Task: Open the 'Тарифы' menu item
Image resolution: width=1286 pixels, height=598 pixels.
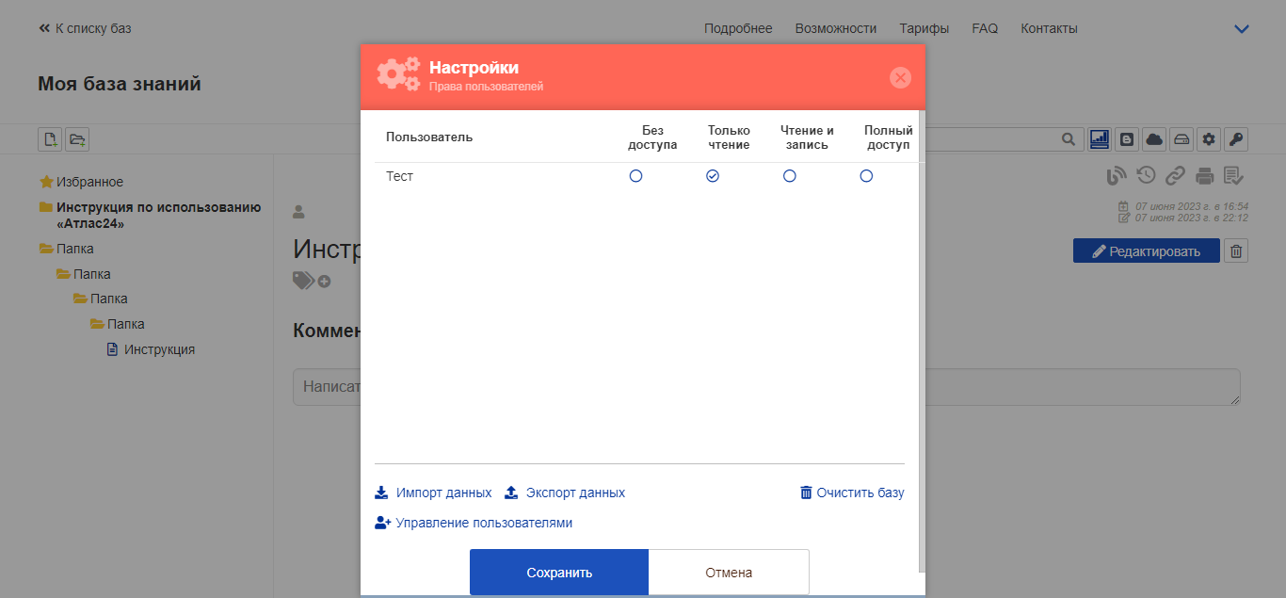Action: [x=924, y=28]
